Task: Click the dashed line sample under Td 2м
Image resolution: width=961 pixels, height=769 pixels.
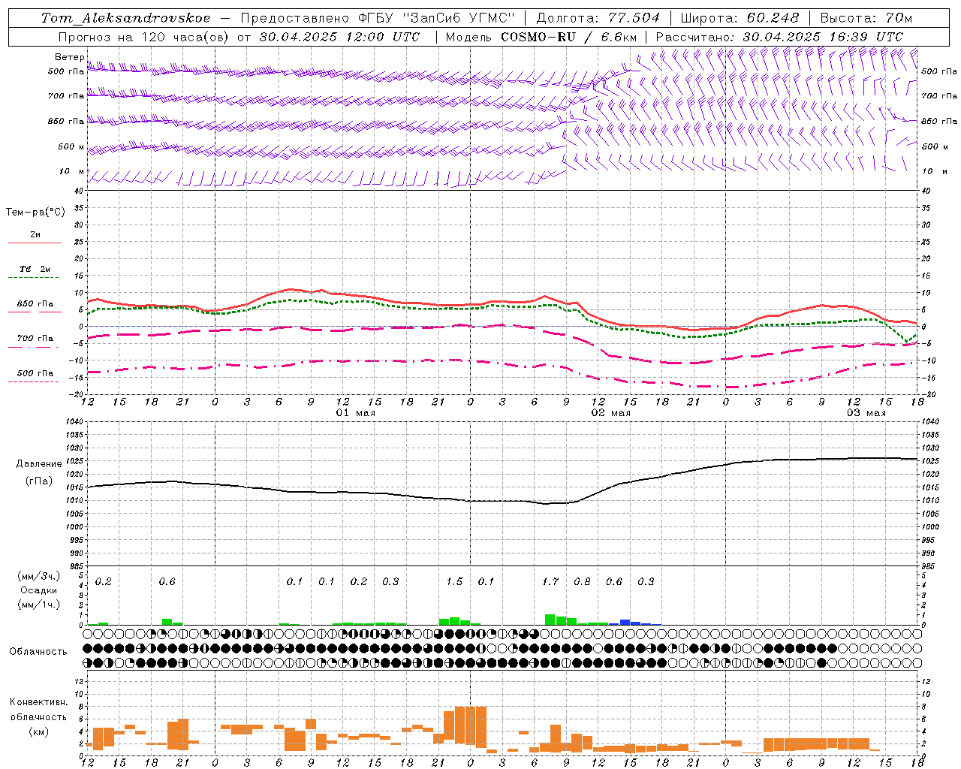Action: (x=34, y=278)
